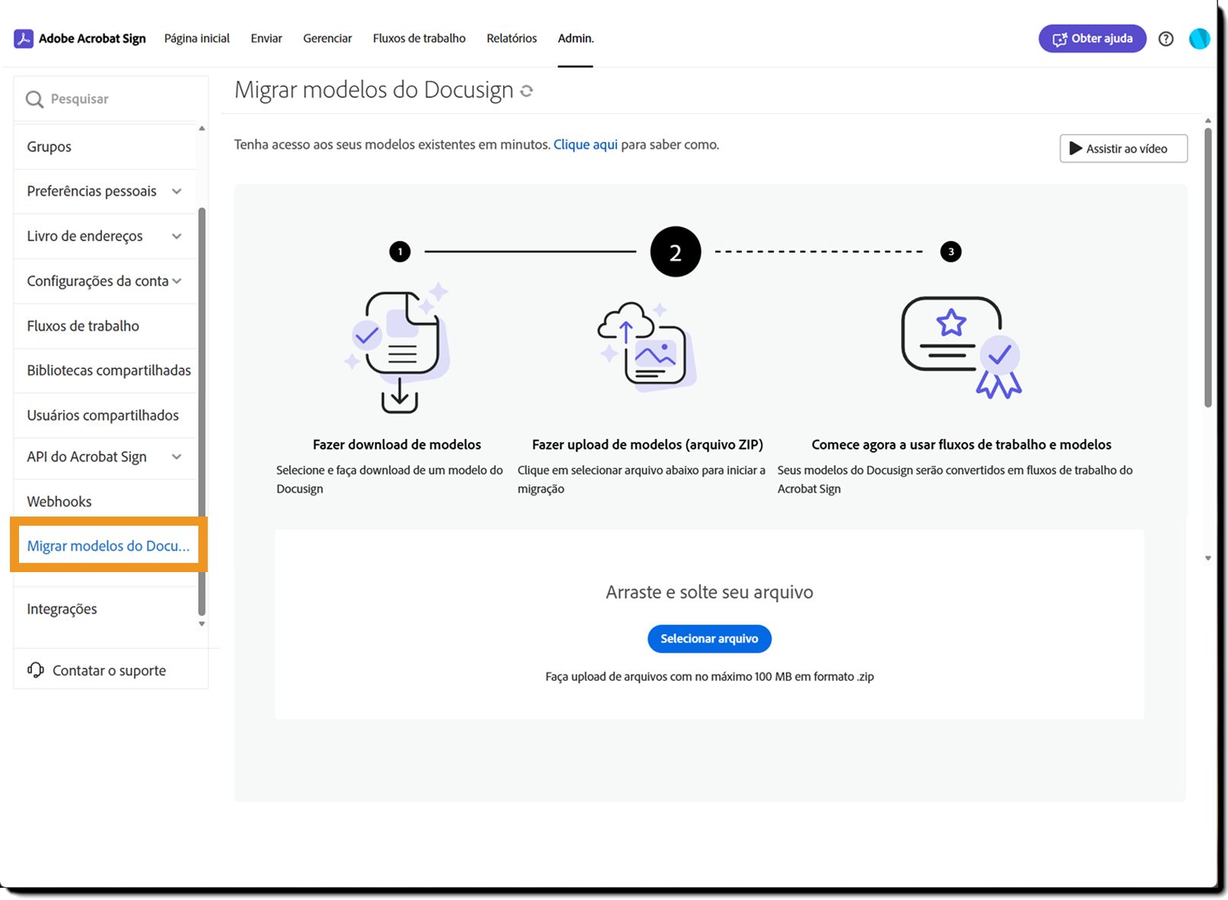Click the Adobe Acrobat Sign logo
The width and height of the screenshot is (1228, 900).
pyautogui.click(x=24, y=38)
